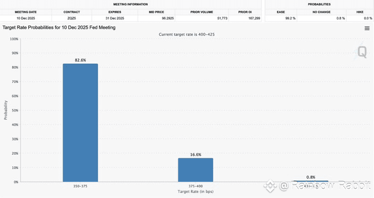
Task: Click the CONTRACT column header
Action: 72,12
